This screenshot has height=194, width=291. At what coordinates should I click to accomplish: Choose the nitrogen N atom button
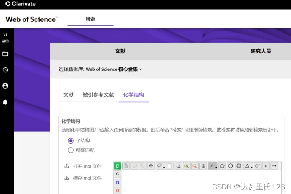118,182
